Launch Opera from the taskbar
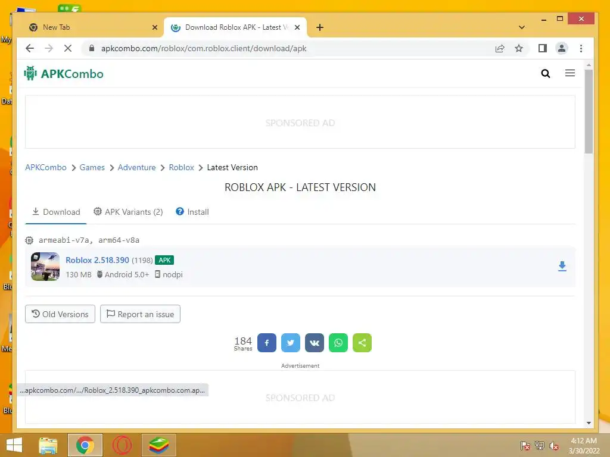Screen dimensions: 610x457 point(122,445)
